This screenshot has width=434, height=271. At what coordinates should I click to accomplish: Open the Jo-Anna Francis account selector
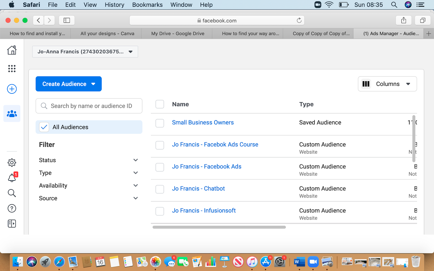[85, 52]
